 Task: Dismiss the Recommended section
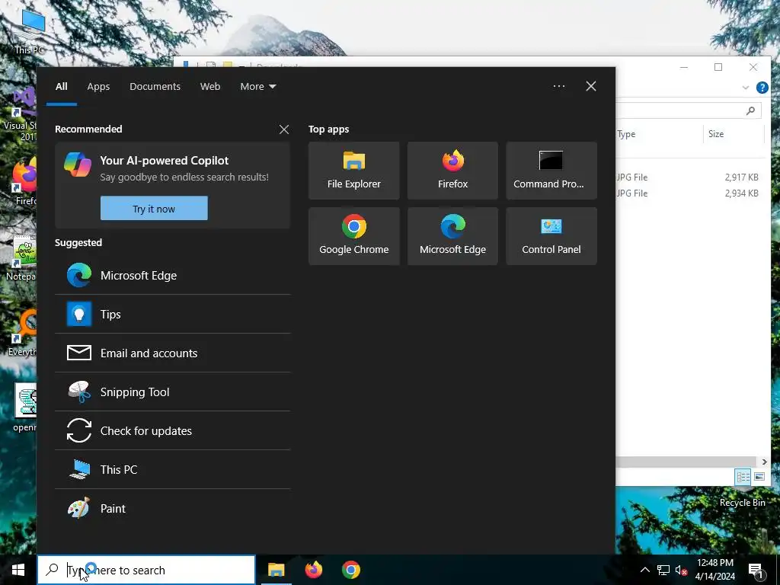click(284, 129)
